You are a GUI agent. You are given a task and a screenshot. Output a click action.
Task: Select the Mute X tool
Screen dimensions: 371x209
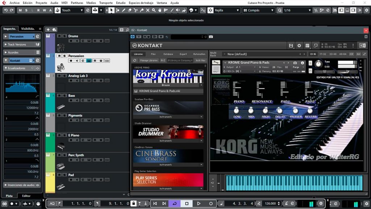(x=148, y=10)
